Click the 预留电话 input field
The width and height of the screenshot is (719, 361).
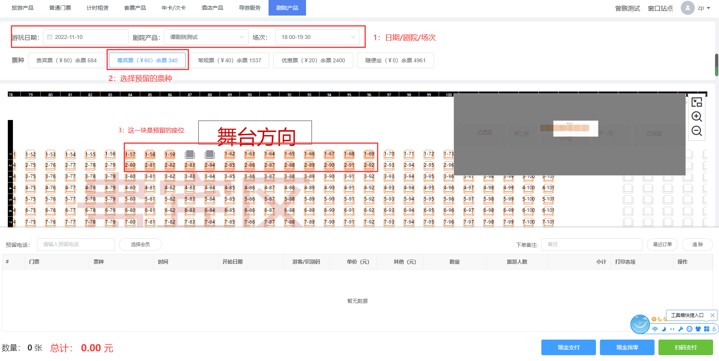(x=76, y=245)
